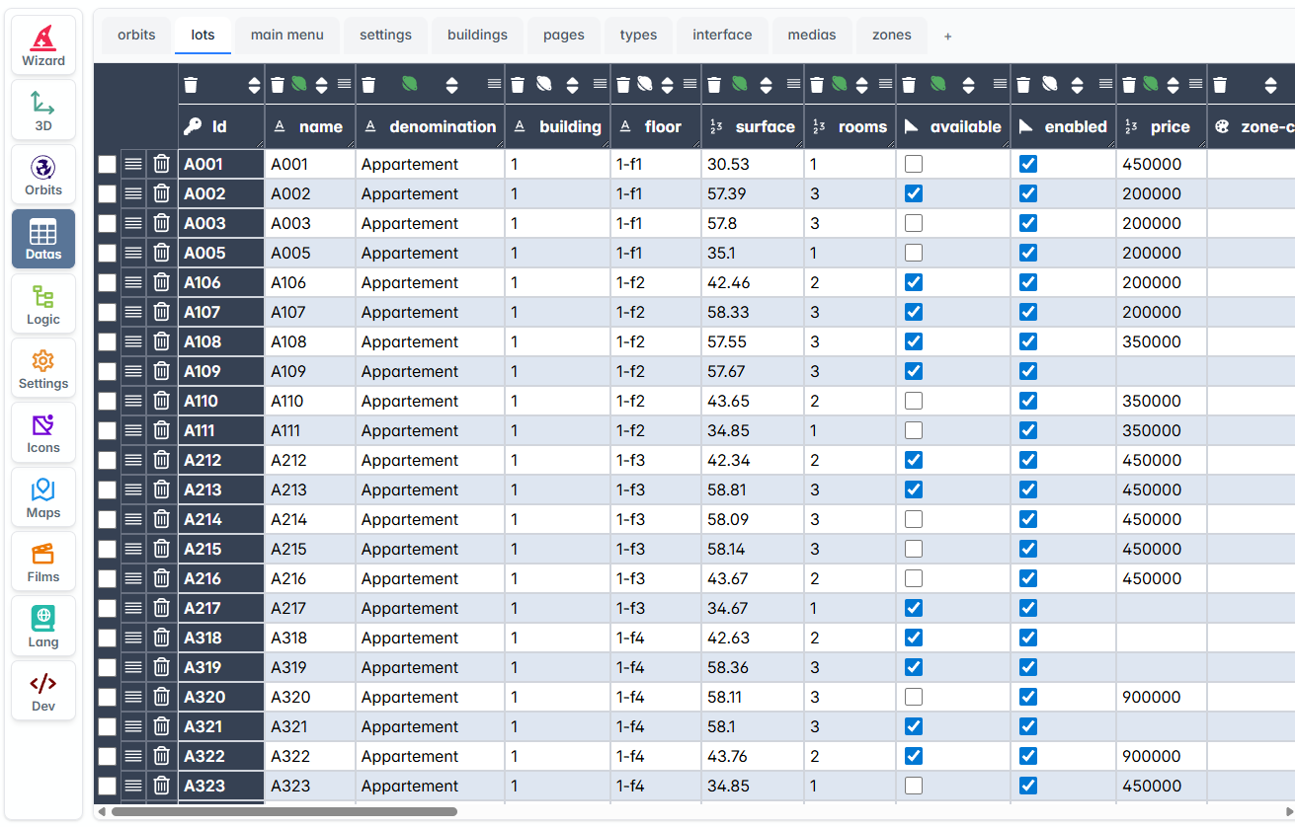
Task: Click the leaf icon above surface column
Action: 739,85
